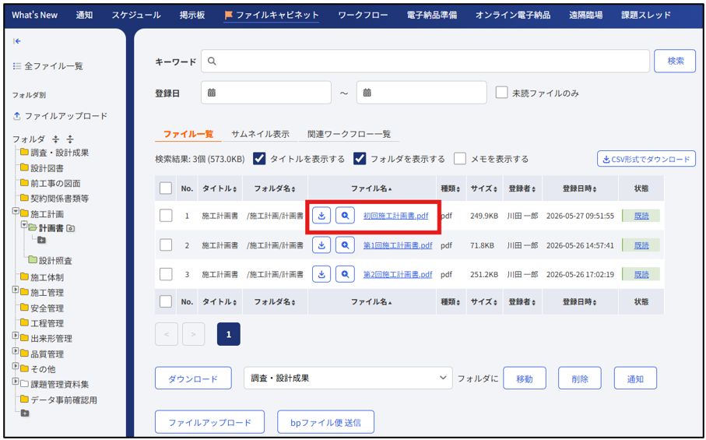Toggle the select-all checkbox in top header
The height and width of the screenshot is (440, 706).
[x=166, y=188]
